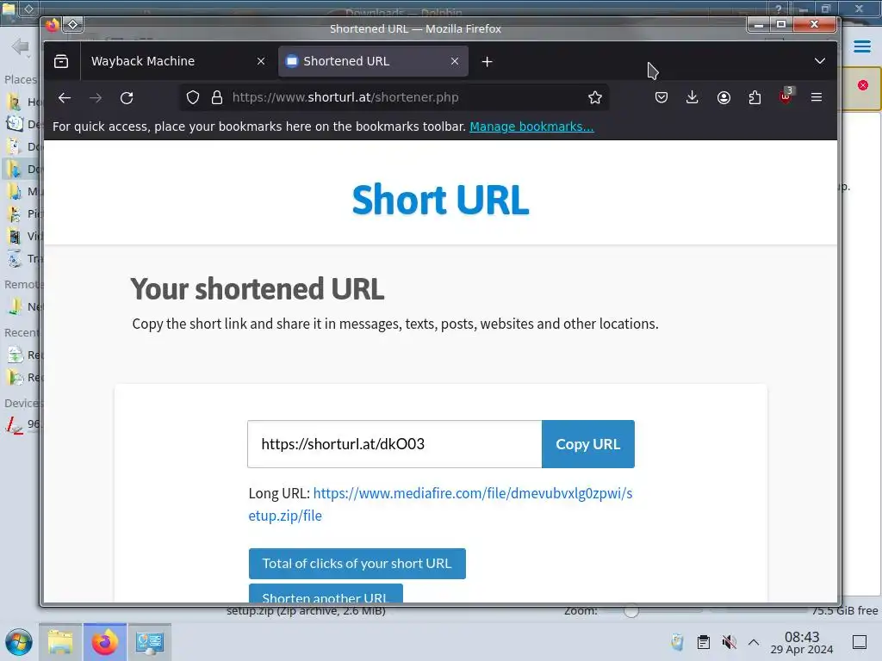882x661 pixels.
Task: Click the site security padlock icon
Action: pos(216,98)
